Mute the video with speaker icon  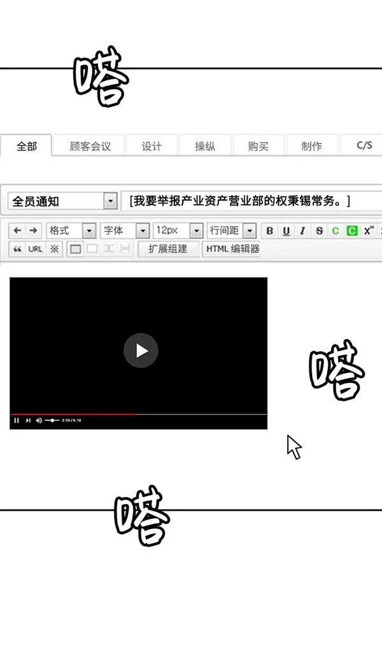pos(39,420)
